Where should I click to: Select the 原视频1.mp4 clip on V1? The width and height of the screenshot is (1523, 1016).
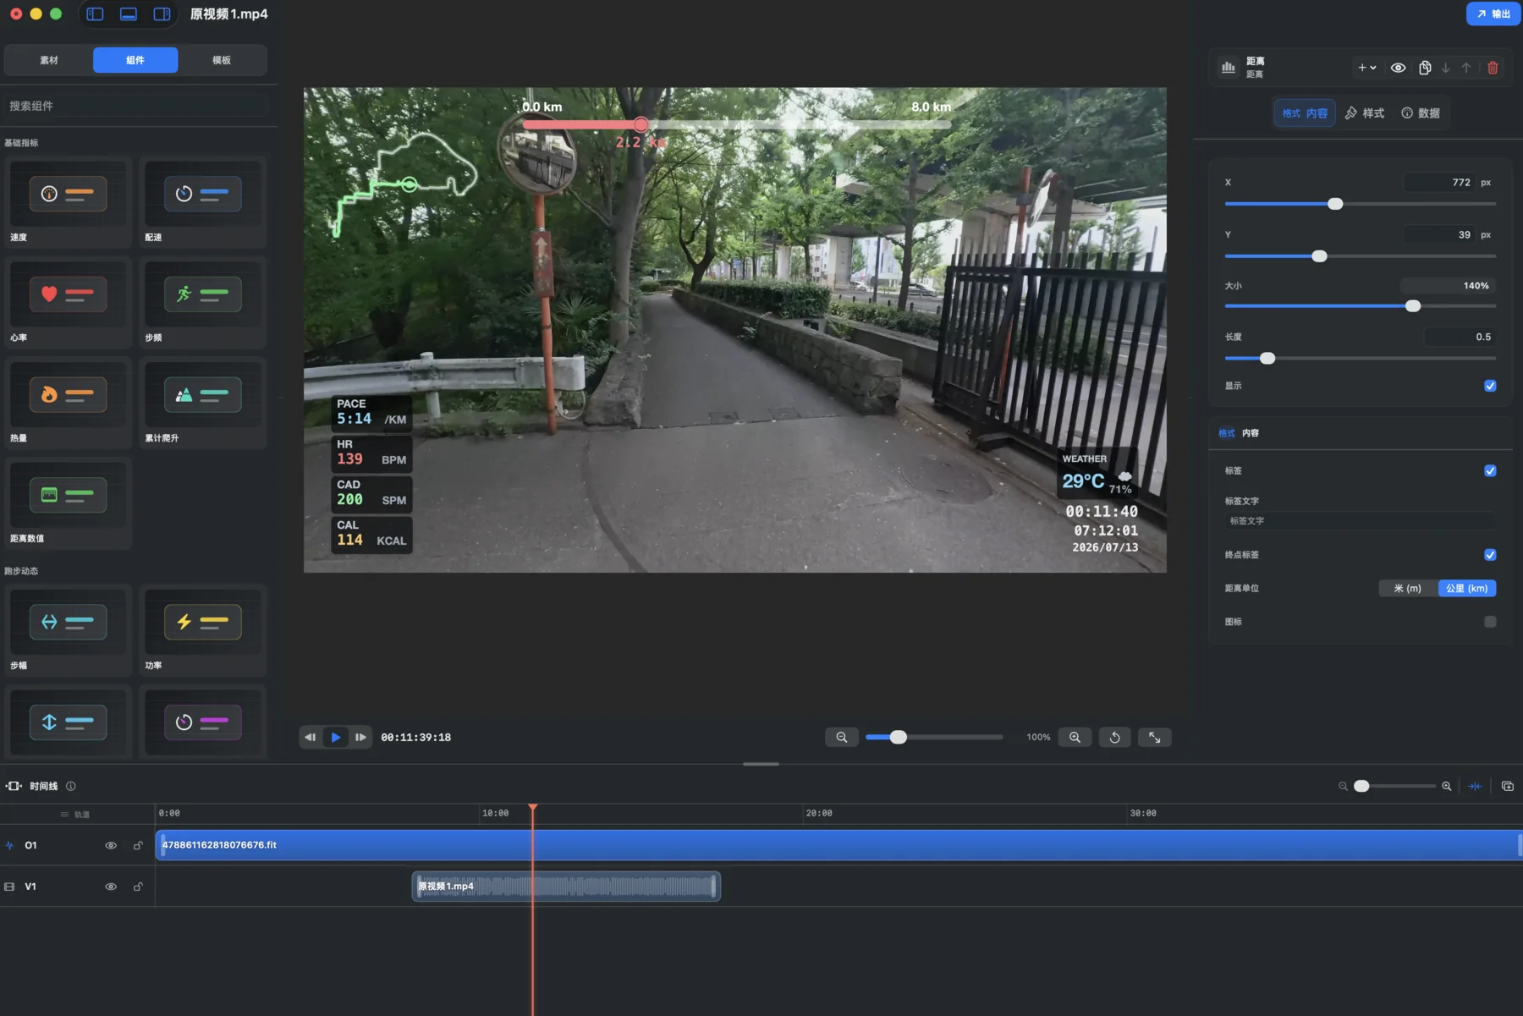566,887
